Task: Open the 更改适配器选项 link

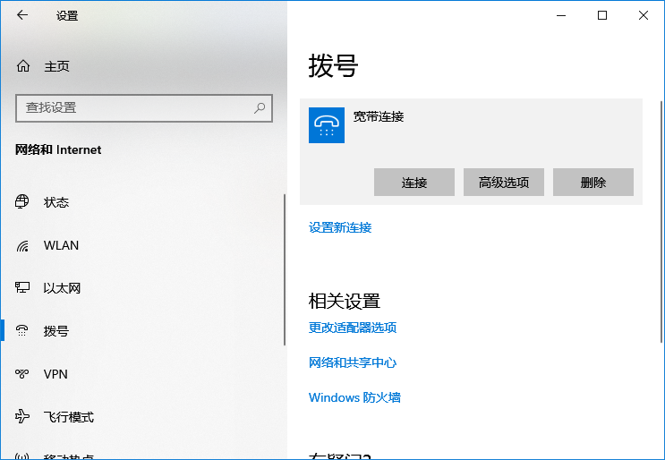Action: 353,328
